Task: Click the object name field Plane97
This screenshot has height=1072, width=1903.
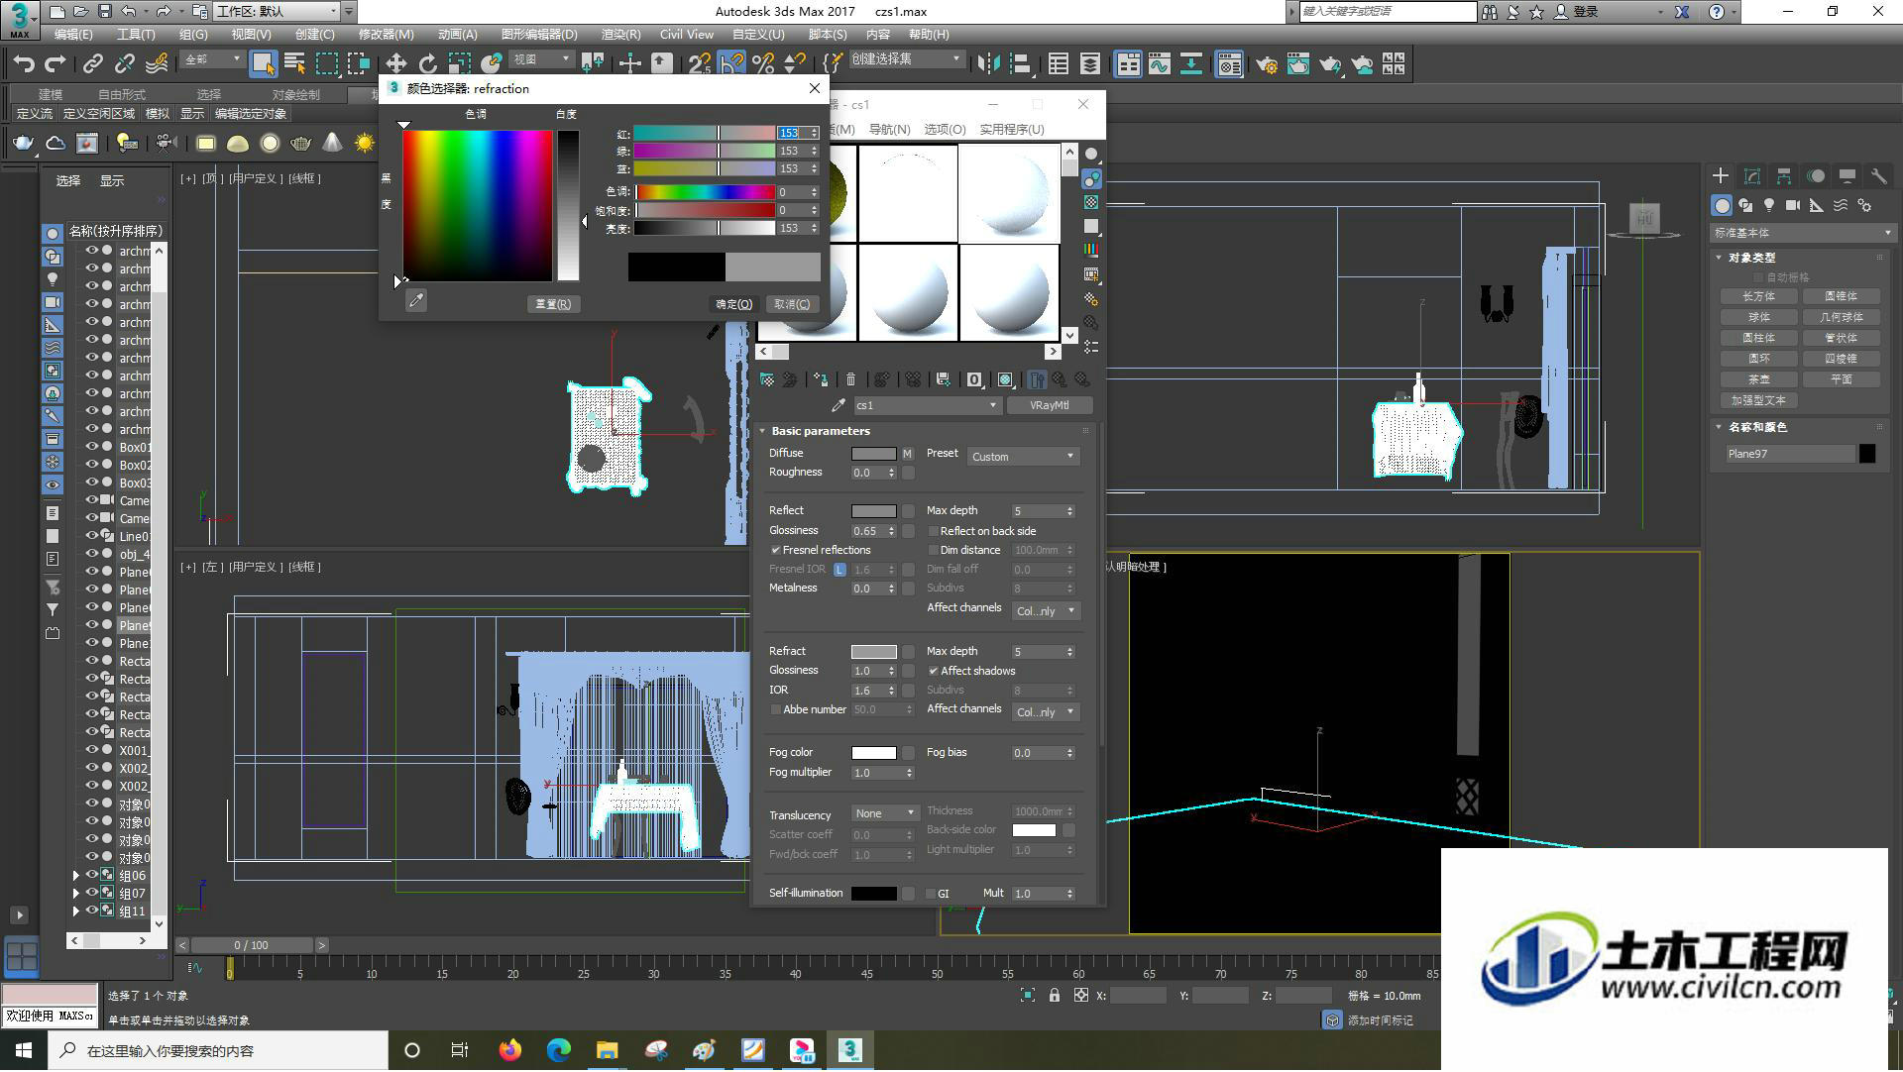Action: pos(1790,454)
